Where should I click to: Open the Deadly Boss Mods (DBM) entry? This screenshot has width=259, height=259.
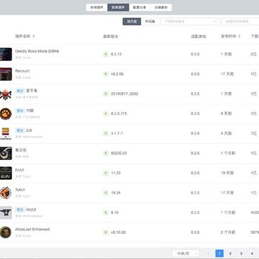(x=37, y=51)
